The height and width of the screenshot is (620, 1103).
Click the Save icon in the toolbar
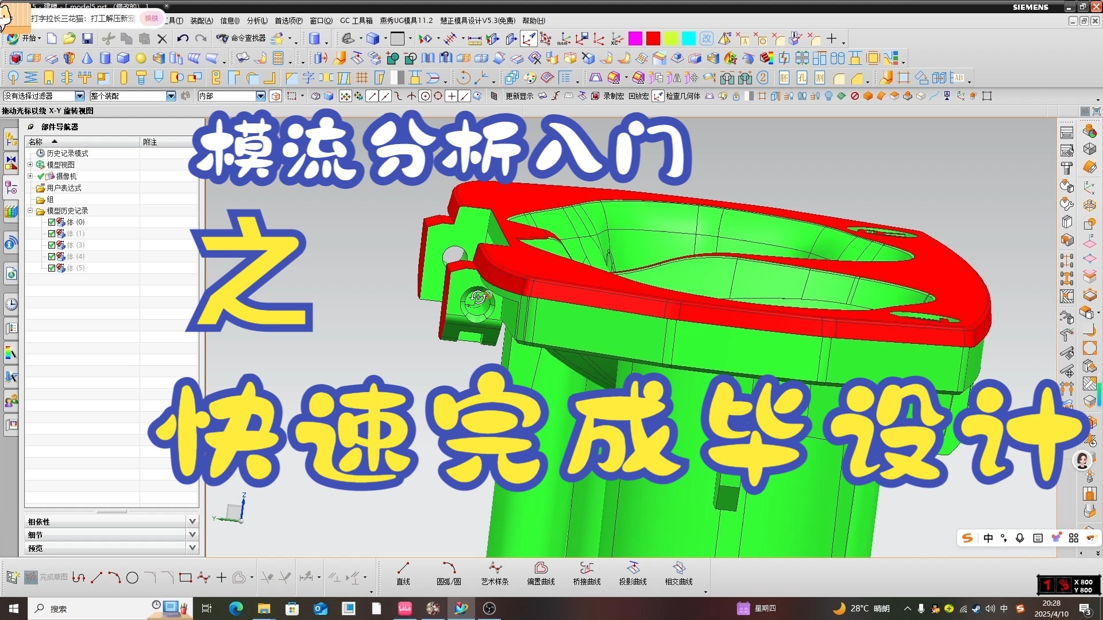coord(87,38)
